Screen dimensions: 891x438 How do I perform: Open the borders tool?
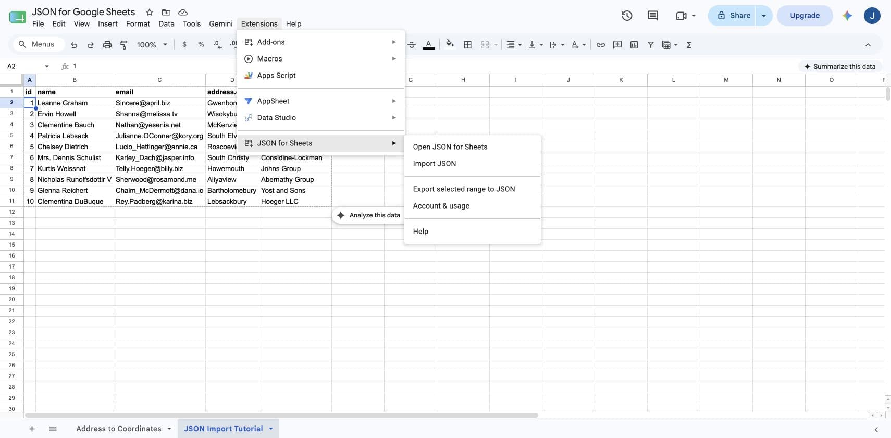pyautogui.click(x=467, y=45)
